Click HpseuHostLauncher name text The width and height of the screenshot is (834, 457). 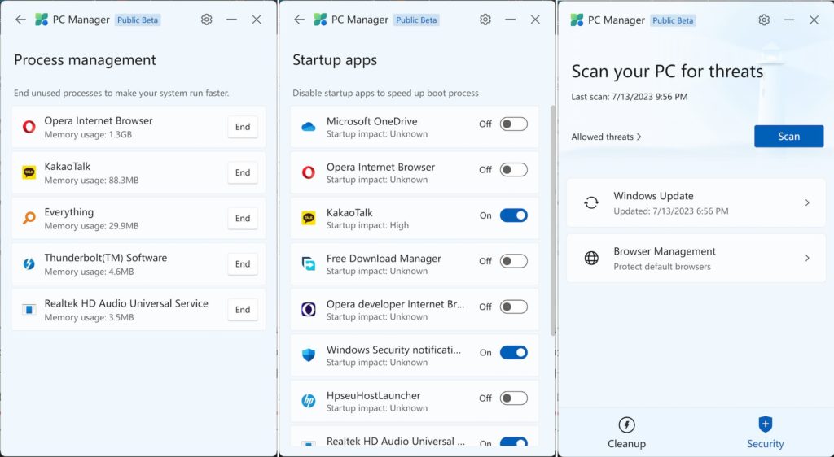pyautogui.click(x=373, y=395)
